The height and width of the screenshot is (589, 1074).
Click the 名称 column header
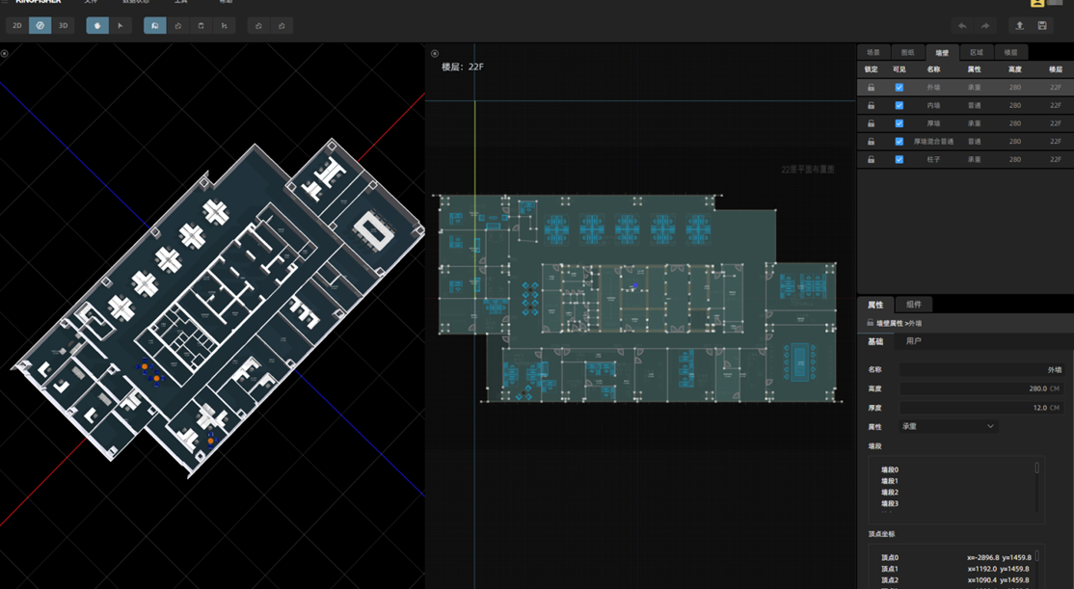pyautogui.click(x=933, y=69)
